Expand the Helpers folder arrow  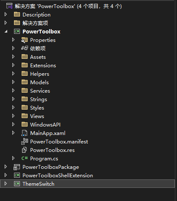pos(13,74)
